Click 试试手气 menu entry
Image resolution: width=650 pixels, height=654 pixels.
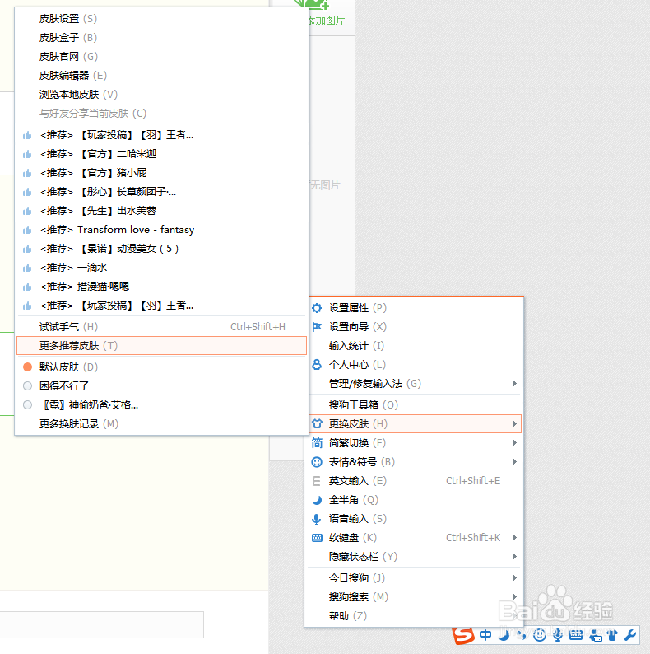(x=161, y=327)
